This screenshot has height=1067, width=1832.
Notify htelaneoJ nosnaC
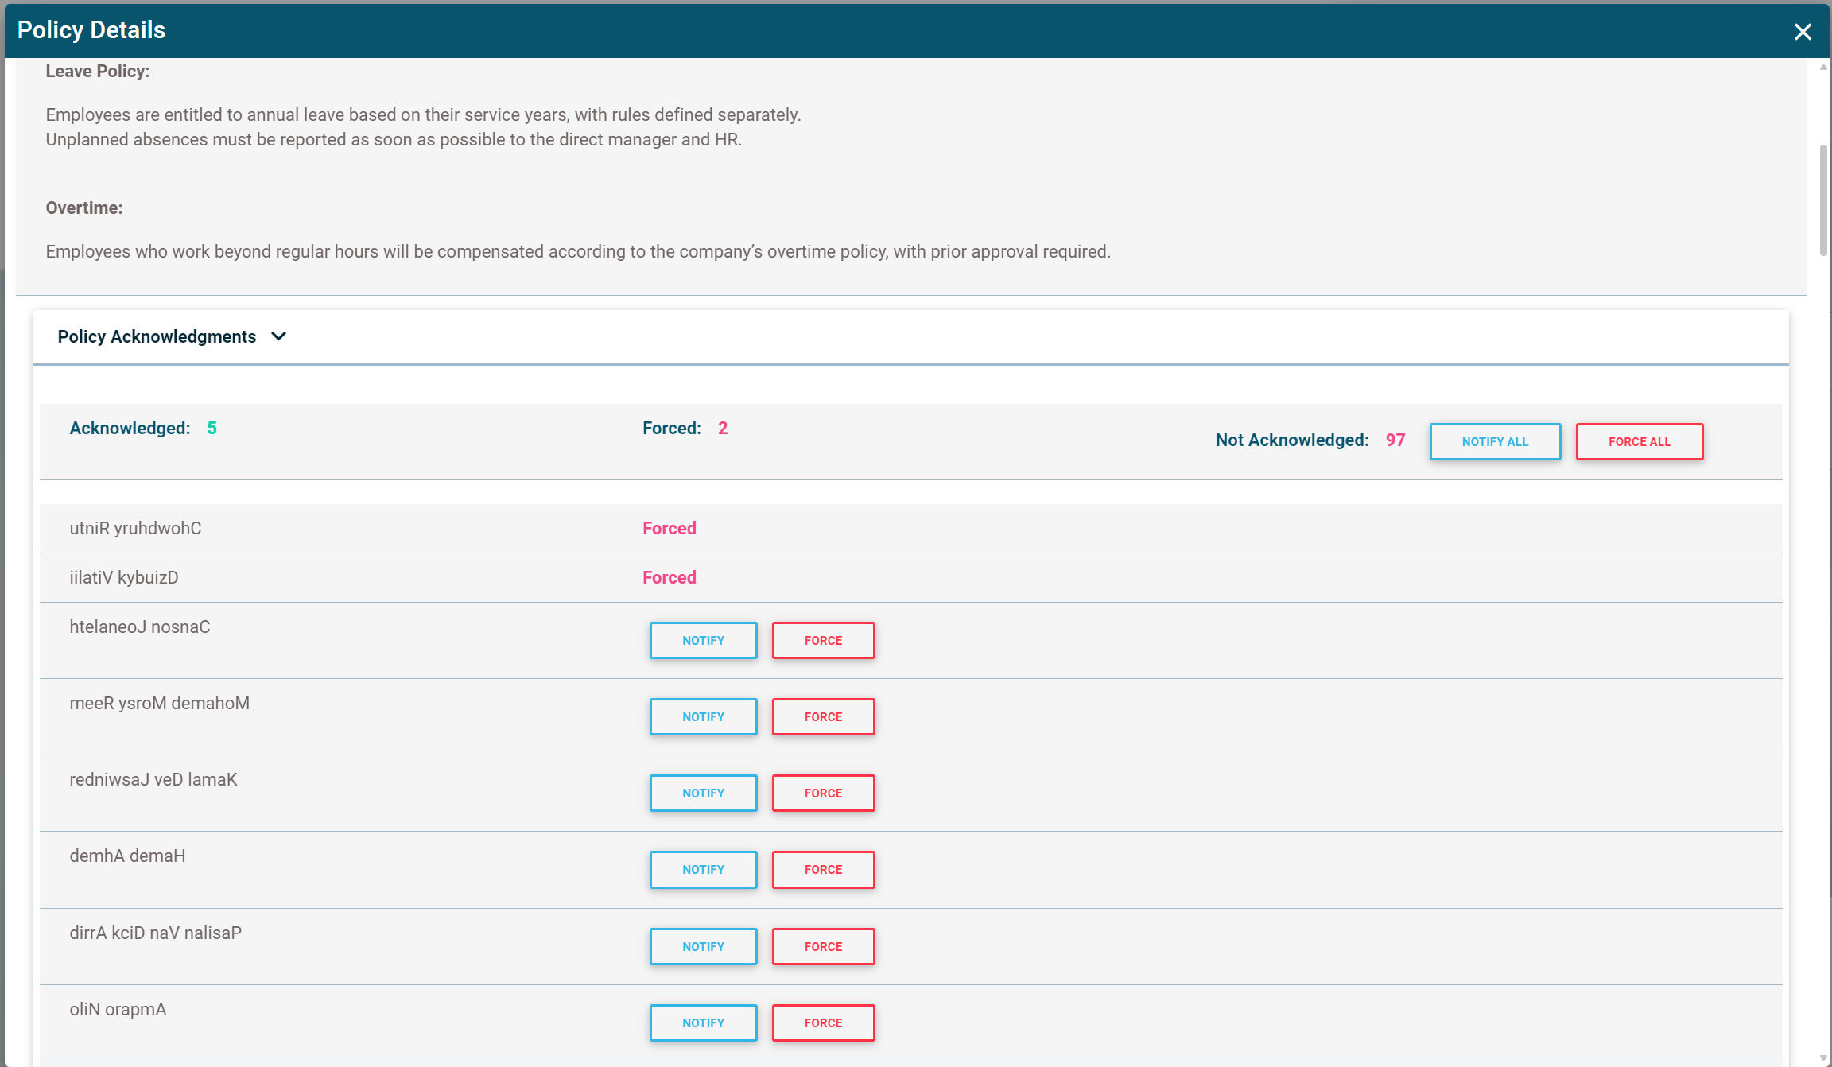(x=703, y=640)
